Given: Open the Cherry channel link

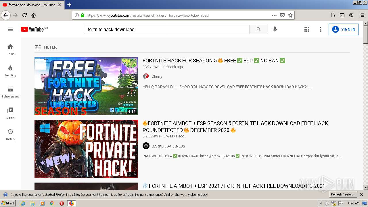Looking at the screenshot, I should tap(157, 76).
